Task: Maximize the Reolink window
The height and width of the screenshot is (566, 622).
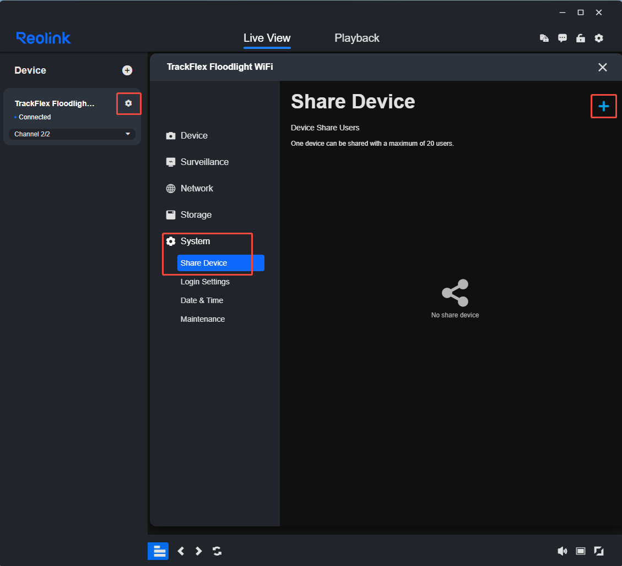Action: [580, 13]
